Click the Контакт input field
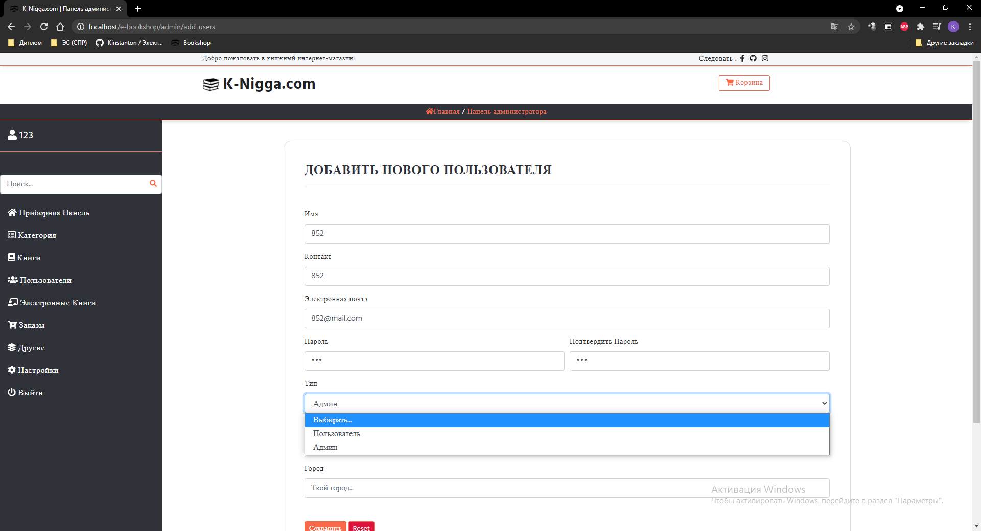The image size is (981, 531). pyautogui.click(x=567, y=276)
